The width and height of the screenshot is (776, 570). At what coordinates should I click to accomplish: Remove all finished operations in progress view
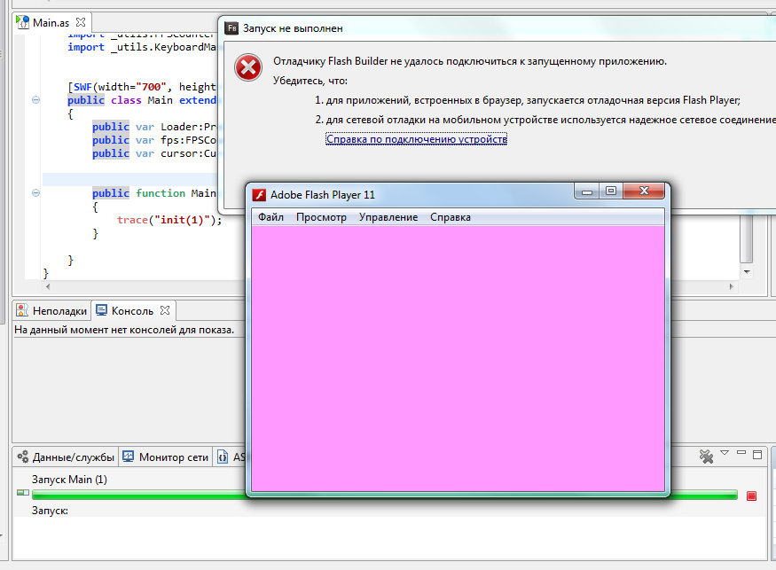pos(706,457)
